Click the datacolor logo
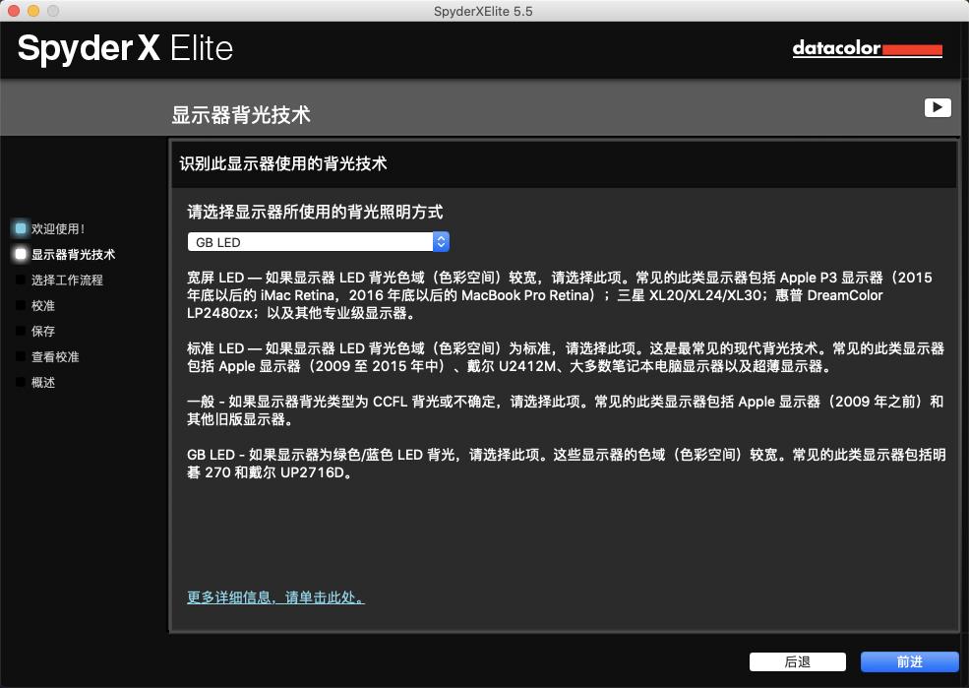Image resolution: width=969 pixels, height=688 pixels. (x=867, y=49)
